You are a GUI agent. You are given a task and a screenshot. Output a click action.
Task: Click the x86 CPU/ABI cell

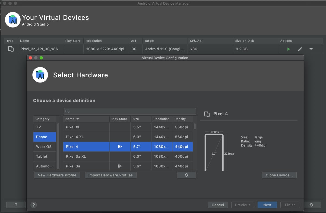(210, 49)
